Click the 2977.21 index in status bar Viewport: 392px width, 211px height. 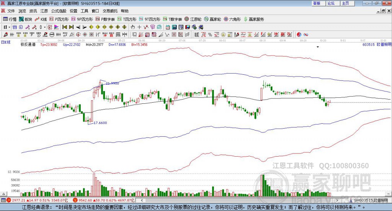tap(18, 200)
